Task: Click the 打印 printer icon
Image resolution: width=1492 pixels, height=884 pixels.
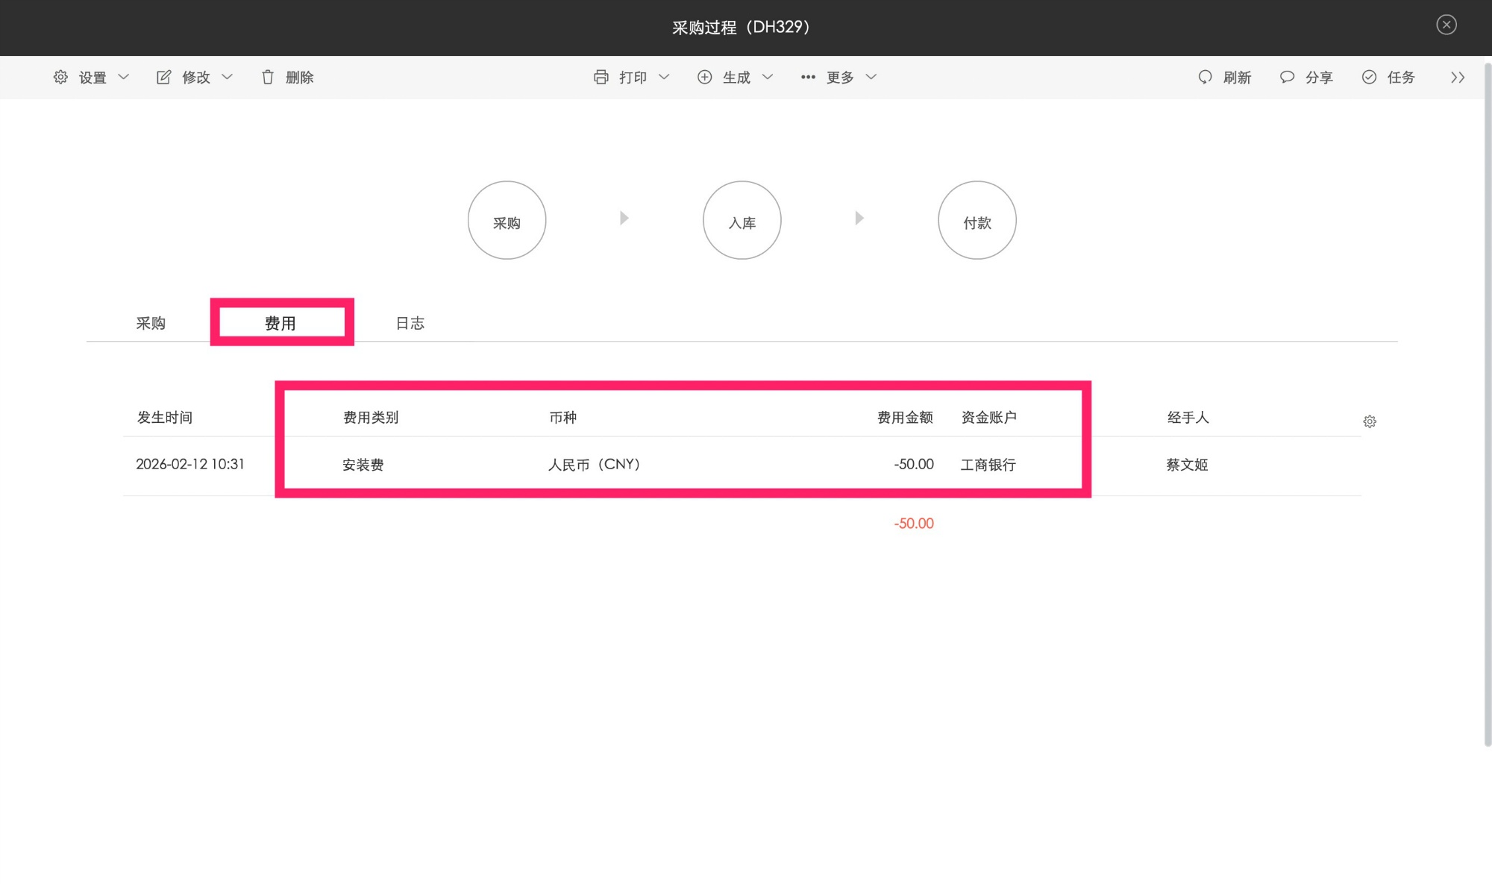Action: click(601, 77)
